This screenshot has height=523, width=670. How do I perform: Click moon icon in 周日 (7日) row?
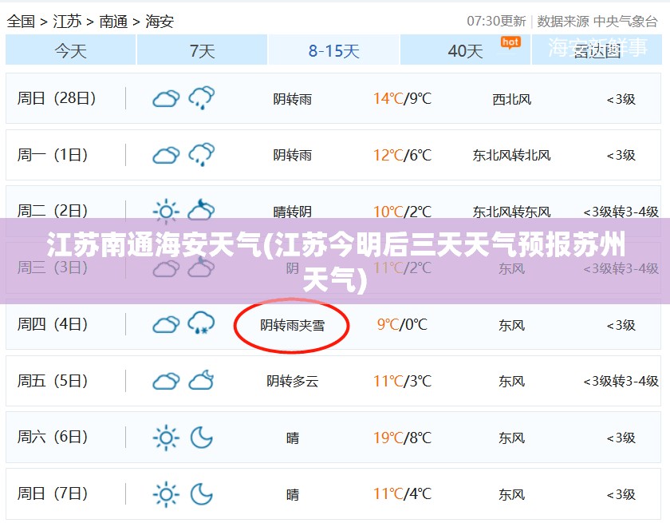(201, 494)
